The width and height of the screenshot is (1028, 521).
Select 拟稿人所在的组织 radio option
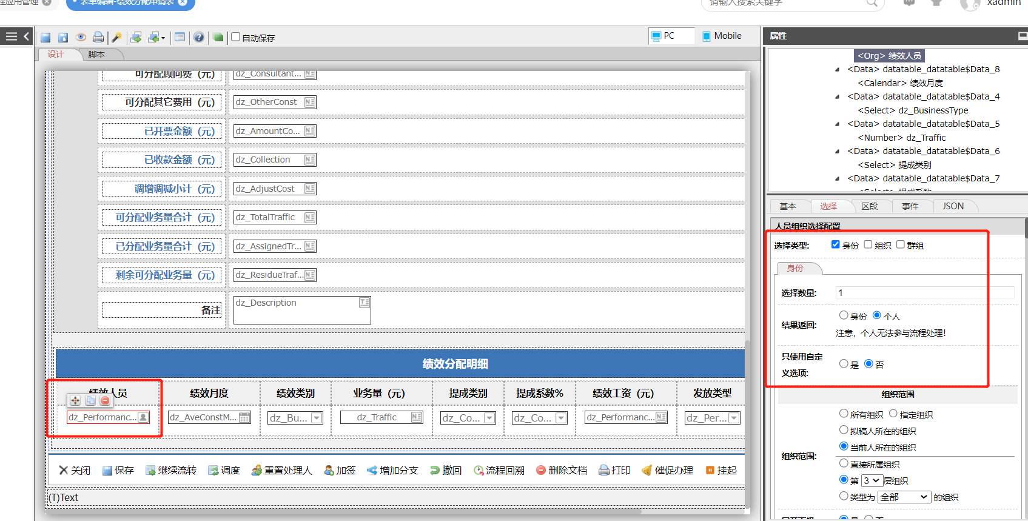pyautogui.click(x=844, y=430)
